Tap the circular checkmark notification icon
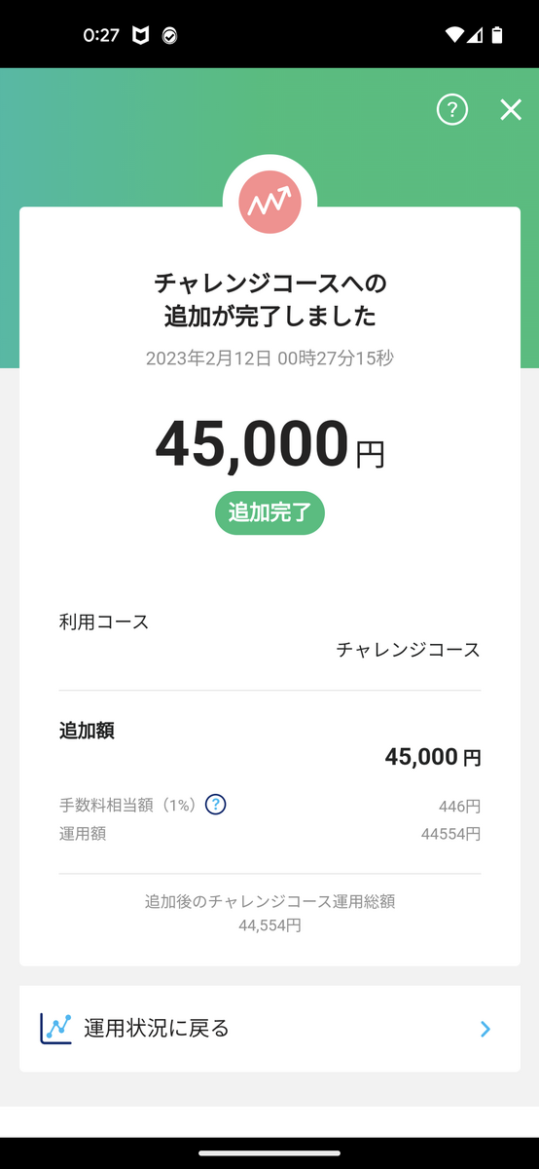The image size is (539, 1169). [x=169, y=36]
